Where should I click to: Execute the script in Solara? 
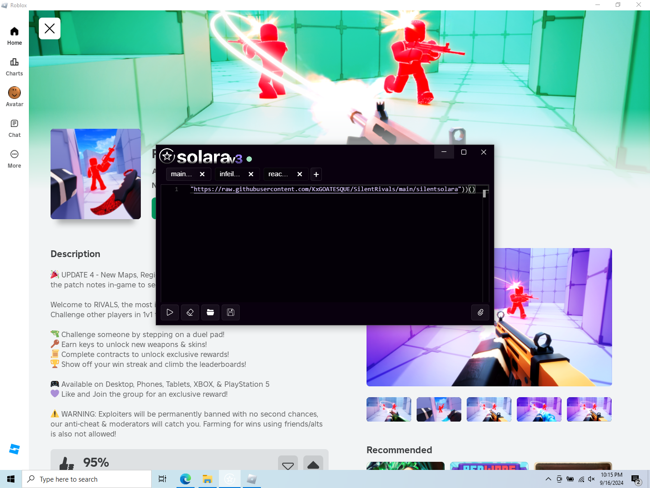point(170,312)
